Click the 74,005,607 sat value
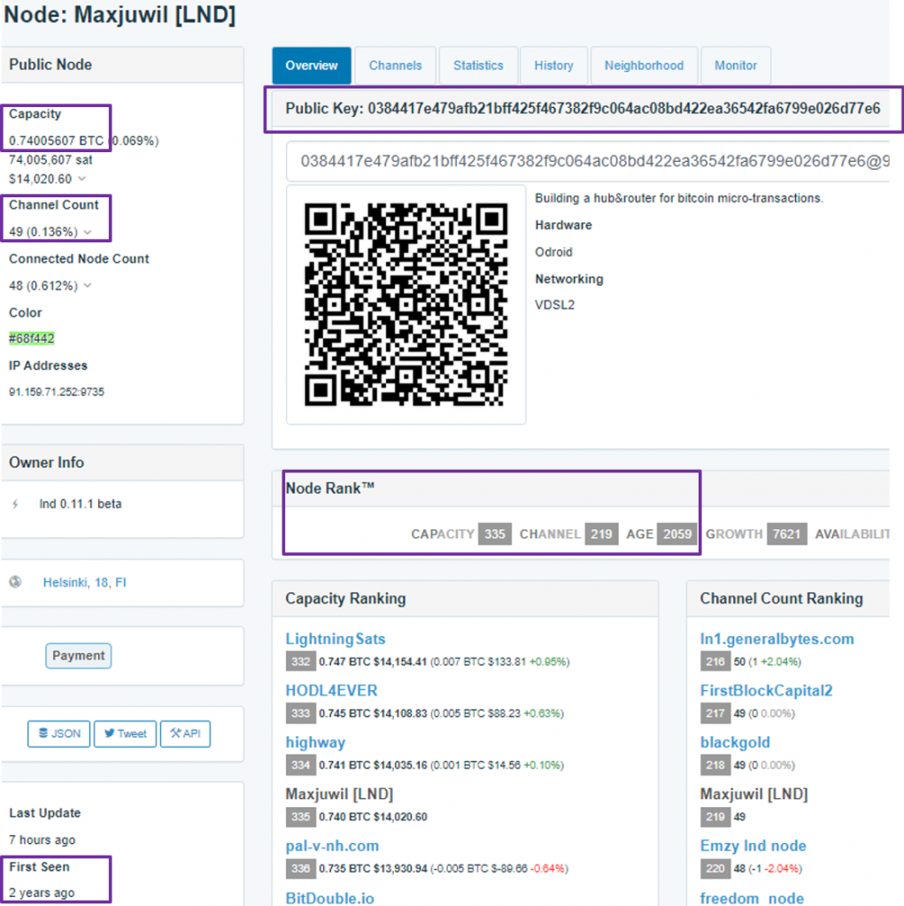Viewport: 904px width, 906px height. 50,160
